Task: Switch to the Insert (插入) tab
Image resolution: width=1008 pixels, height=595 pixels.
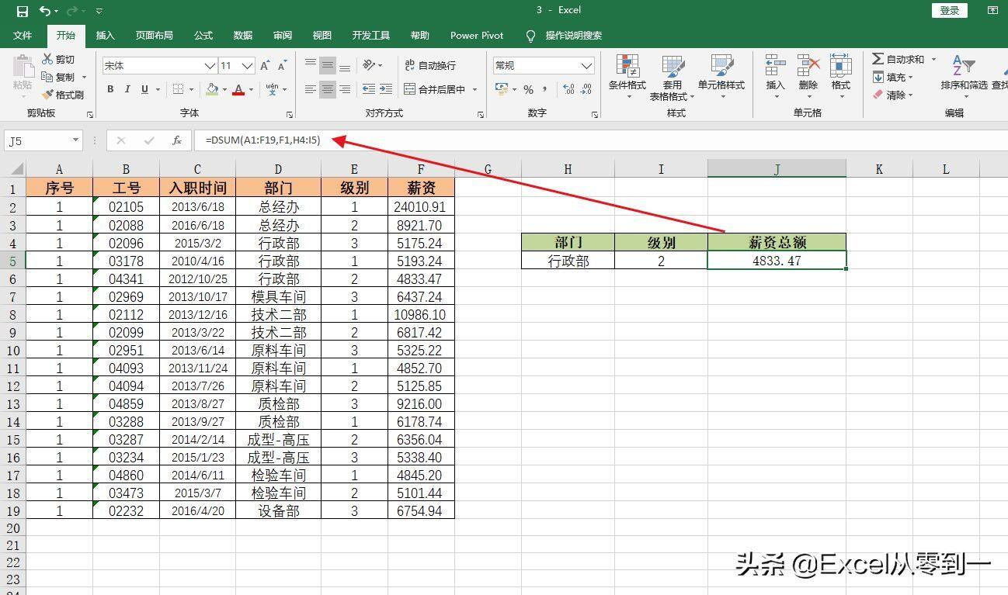Action: click(x=105, y=35)
